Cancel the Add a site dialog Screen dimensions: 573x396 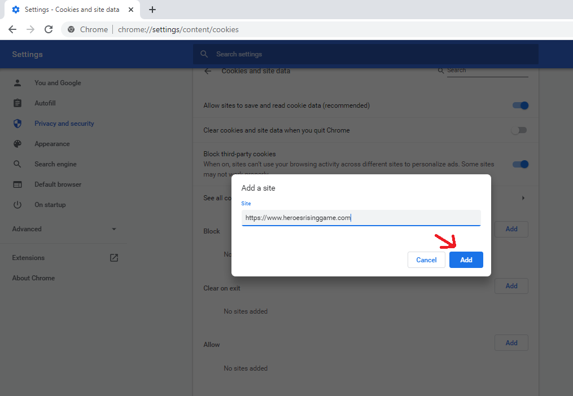[x=426, y=259]
